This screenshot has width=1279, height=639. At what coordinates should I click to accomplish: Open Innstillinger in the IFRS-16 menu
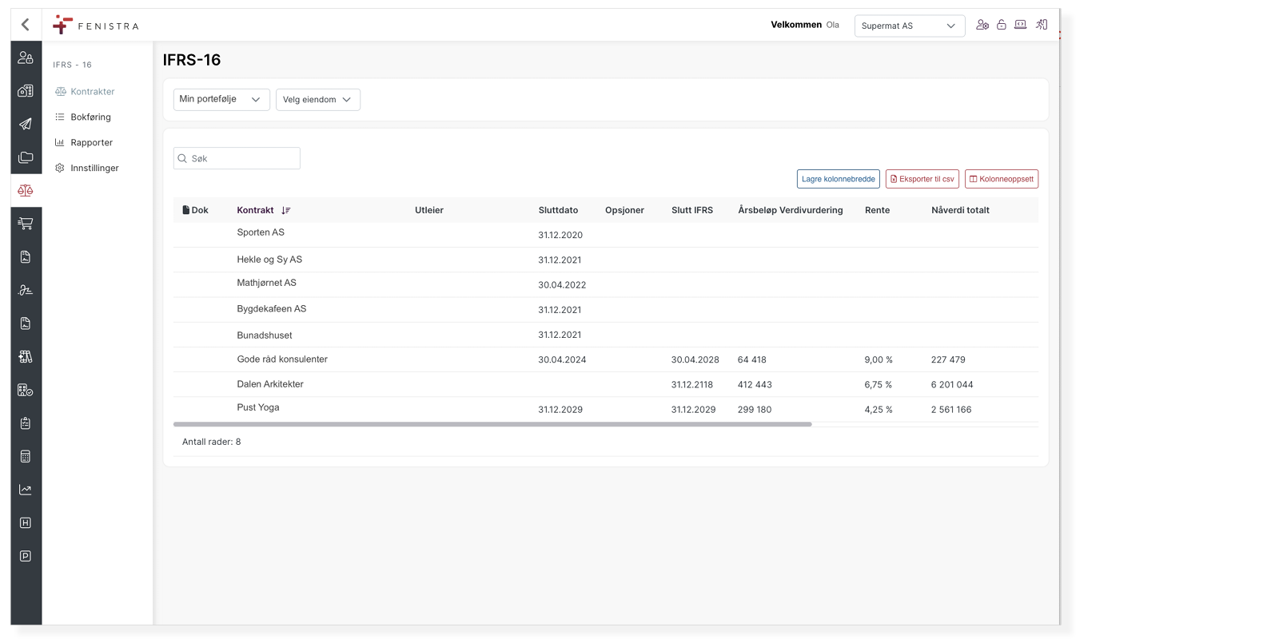coord(87,168)
